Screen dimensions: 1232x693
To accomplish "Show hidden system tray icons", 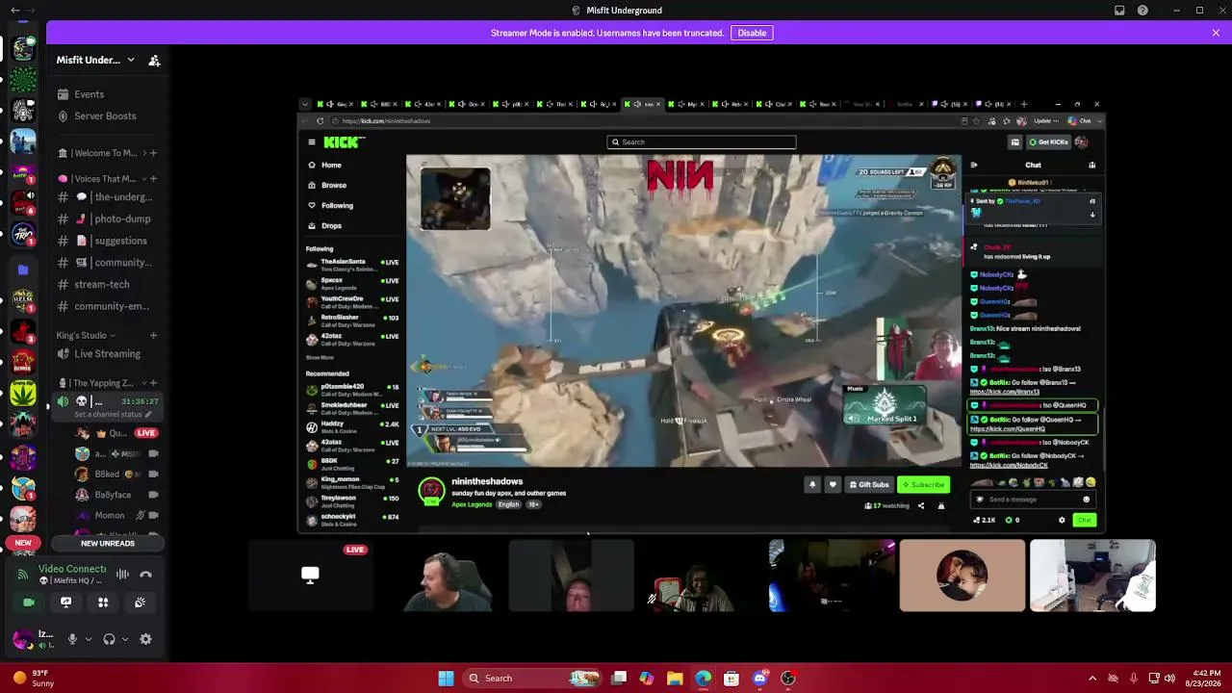I will (x=1092, y=679).
